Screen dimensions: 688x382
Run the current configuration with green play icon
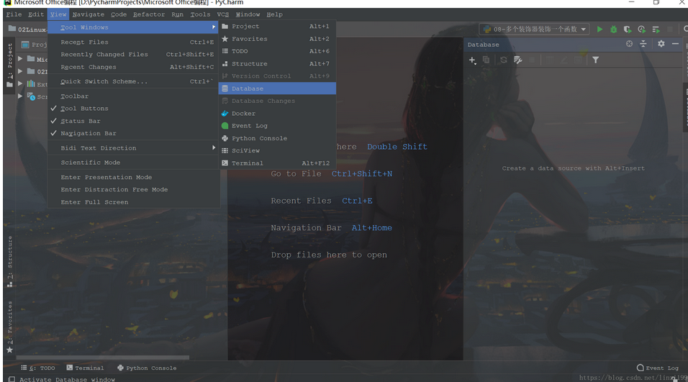click(x=599, y=29)
